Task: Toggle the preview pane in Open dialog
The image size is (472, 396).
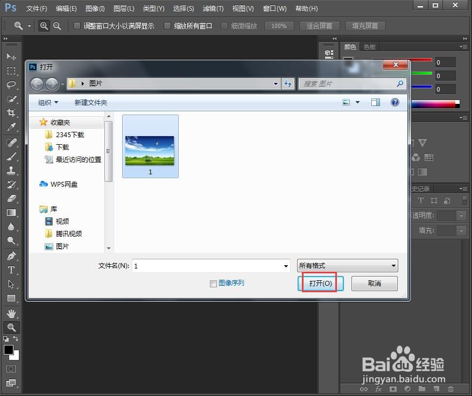Action: coord(375,102)
